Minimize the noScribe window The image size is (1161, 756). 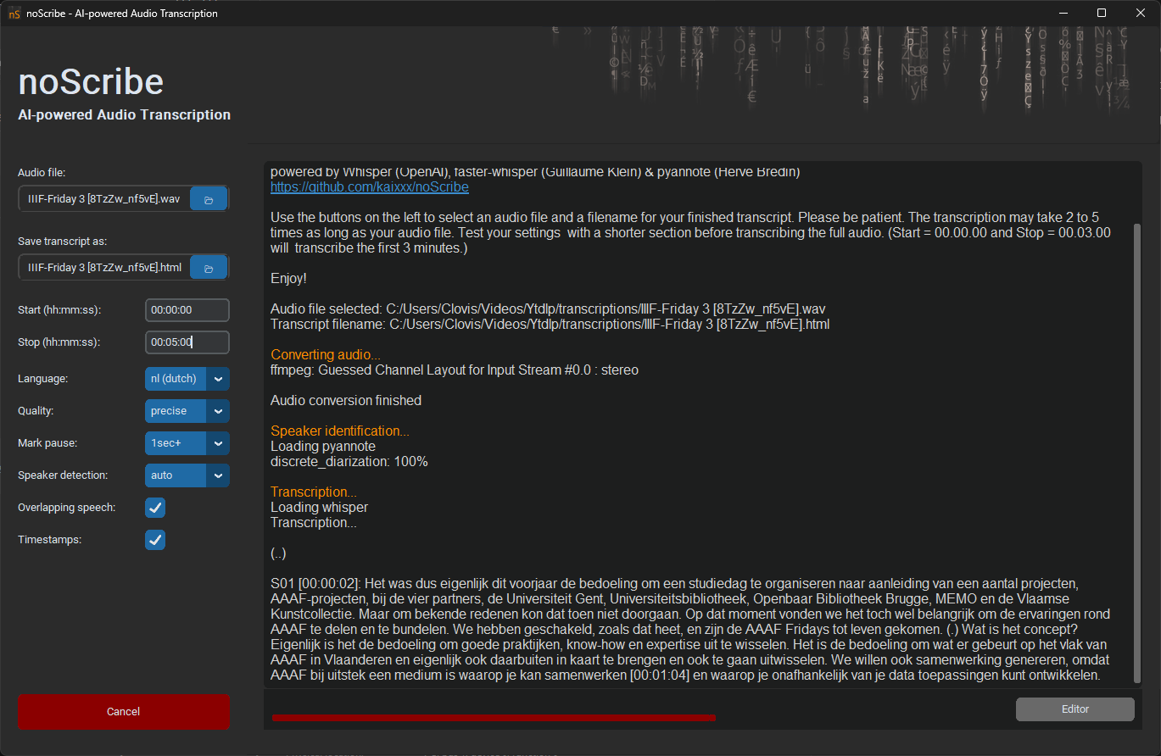coord(1063,14)
